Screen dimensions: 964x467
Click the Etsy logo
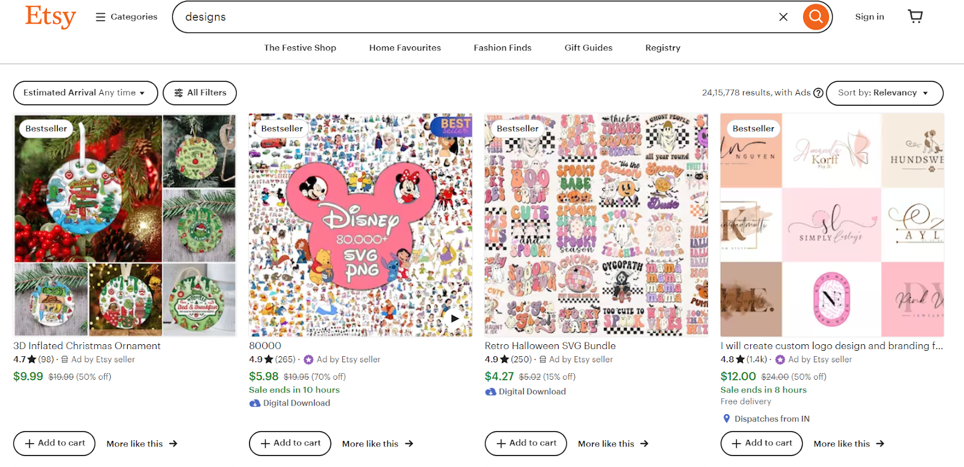click(x=51, y=17)
